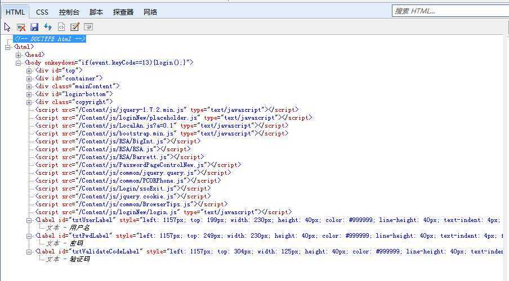
Task: Select the 文本 - 验证码 text node
Action: [68, 259]
